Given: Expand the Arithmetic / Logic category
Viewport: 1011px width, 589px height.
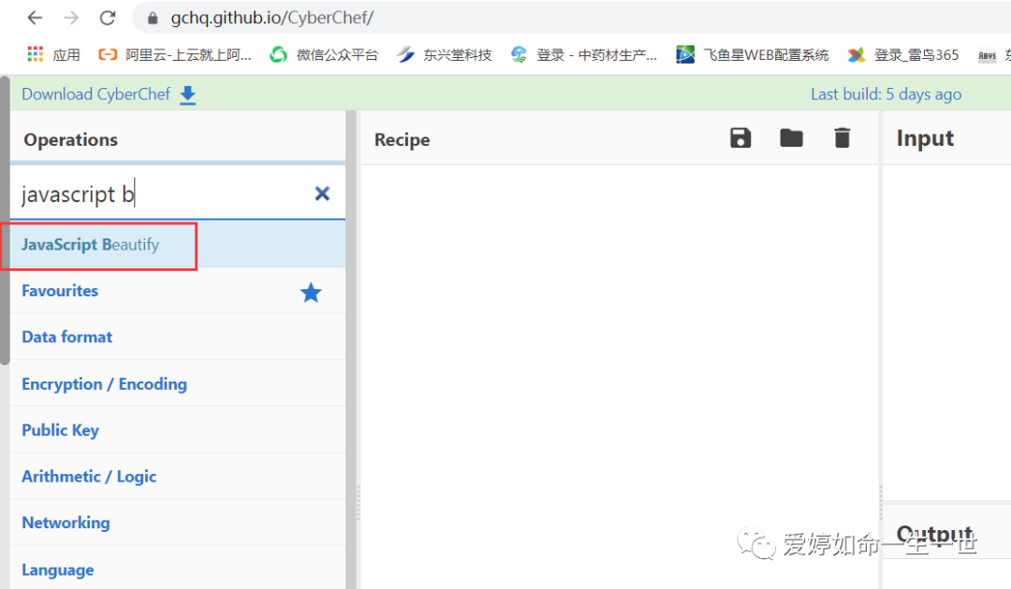Looking at the screenshot, I should point(178,477).
